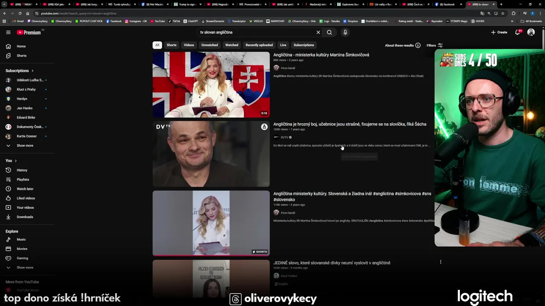Open the TikTok bookmark
Screen dimensions: 545x306
(174, 21)
